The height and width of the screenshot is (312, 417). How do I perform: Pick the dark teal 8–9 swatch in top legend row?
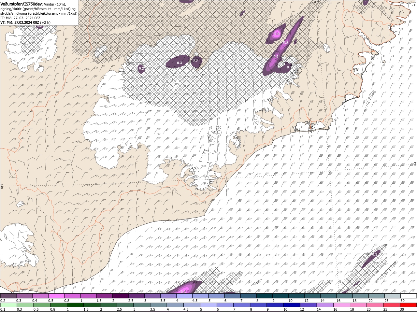[x=265, y=296]
